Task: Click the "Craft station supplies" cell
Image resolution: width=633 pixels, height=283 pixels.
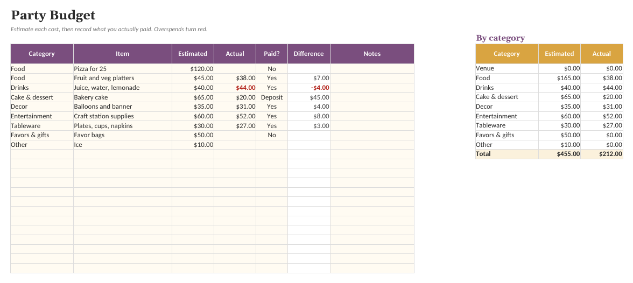Action: click(122, 116)
